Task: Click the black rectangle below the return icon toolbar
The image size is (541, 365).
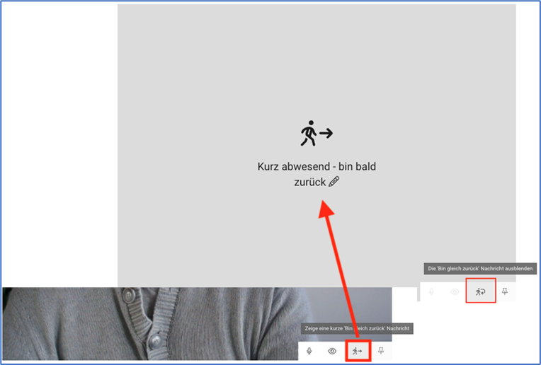Action: [x=478, y=332]
